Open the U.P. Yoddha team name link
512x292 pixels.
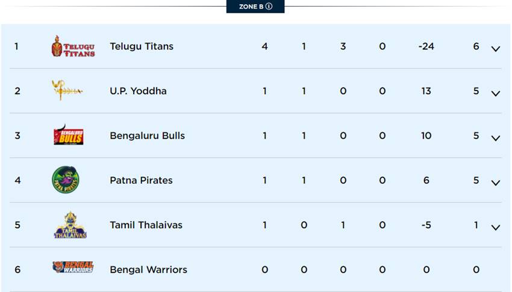tap(138, 91)
